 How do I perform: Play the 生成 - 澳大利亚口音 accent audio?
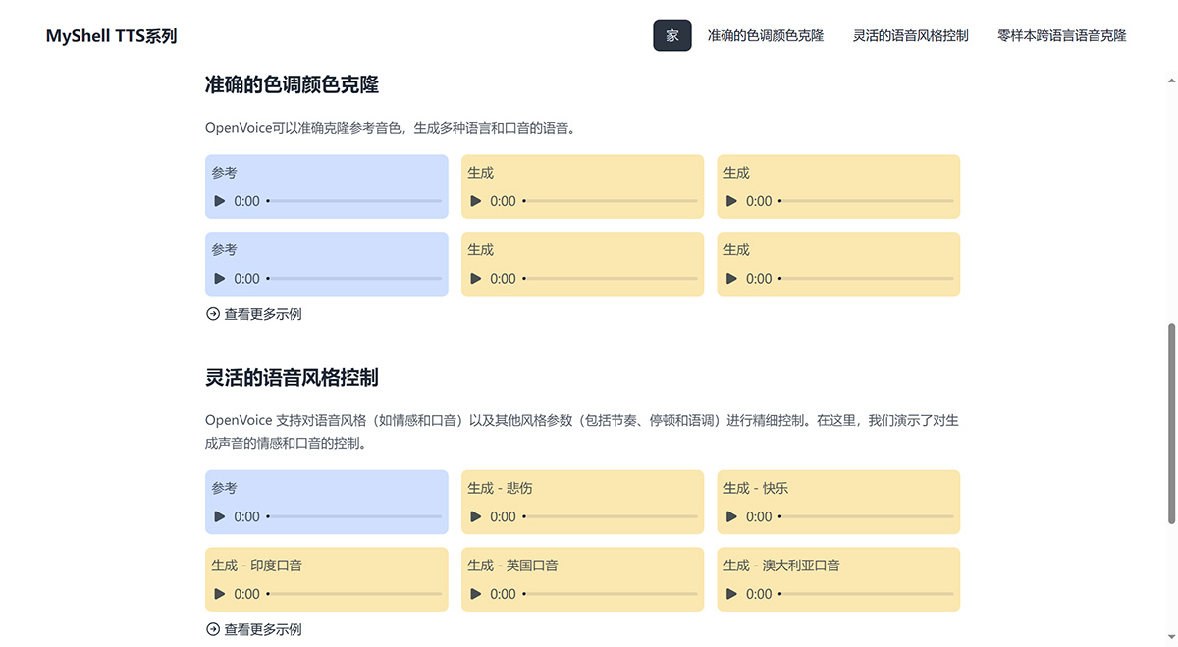[732, 594]
